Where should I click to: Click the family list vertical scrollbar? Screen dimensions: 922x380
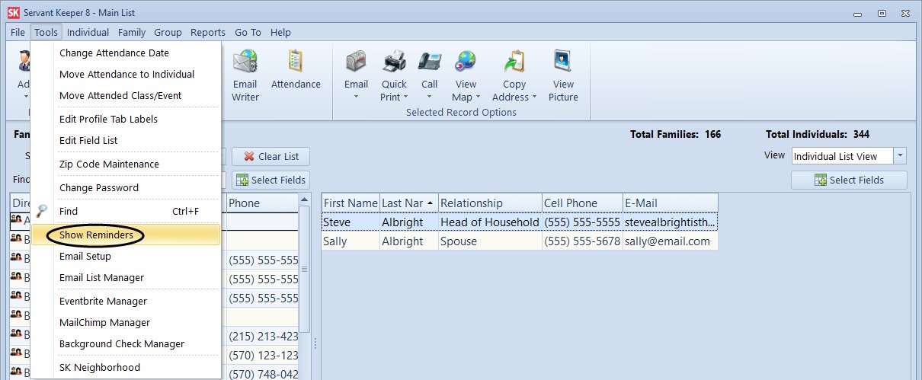[305, 267]
